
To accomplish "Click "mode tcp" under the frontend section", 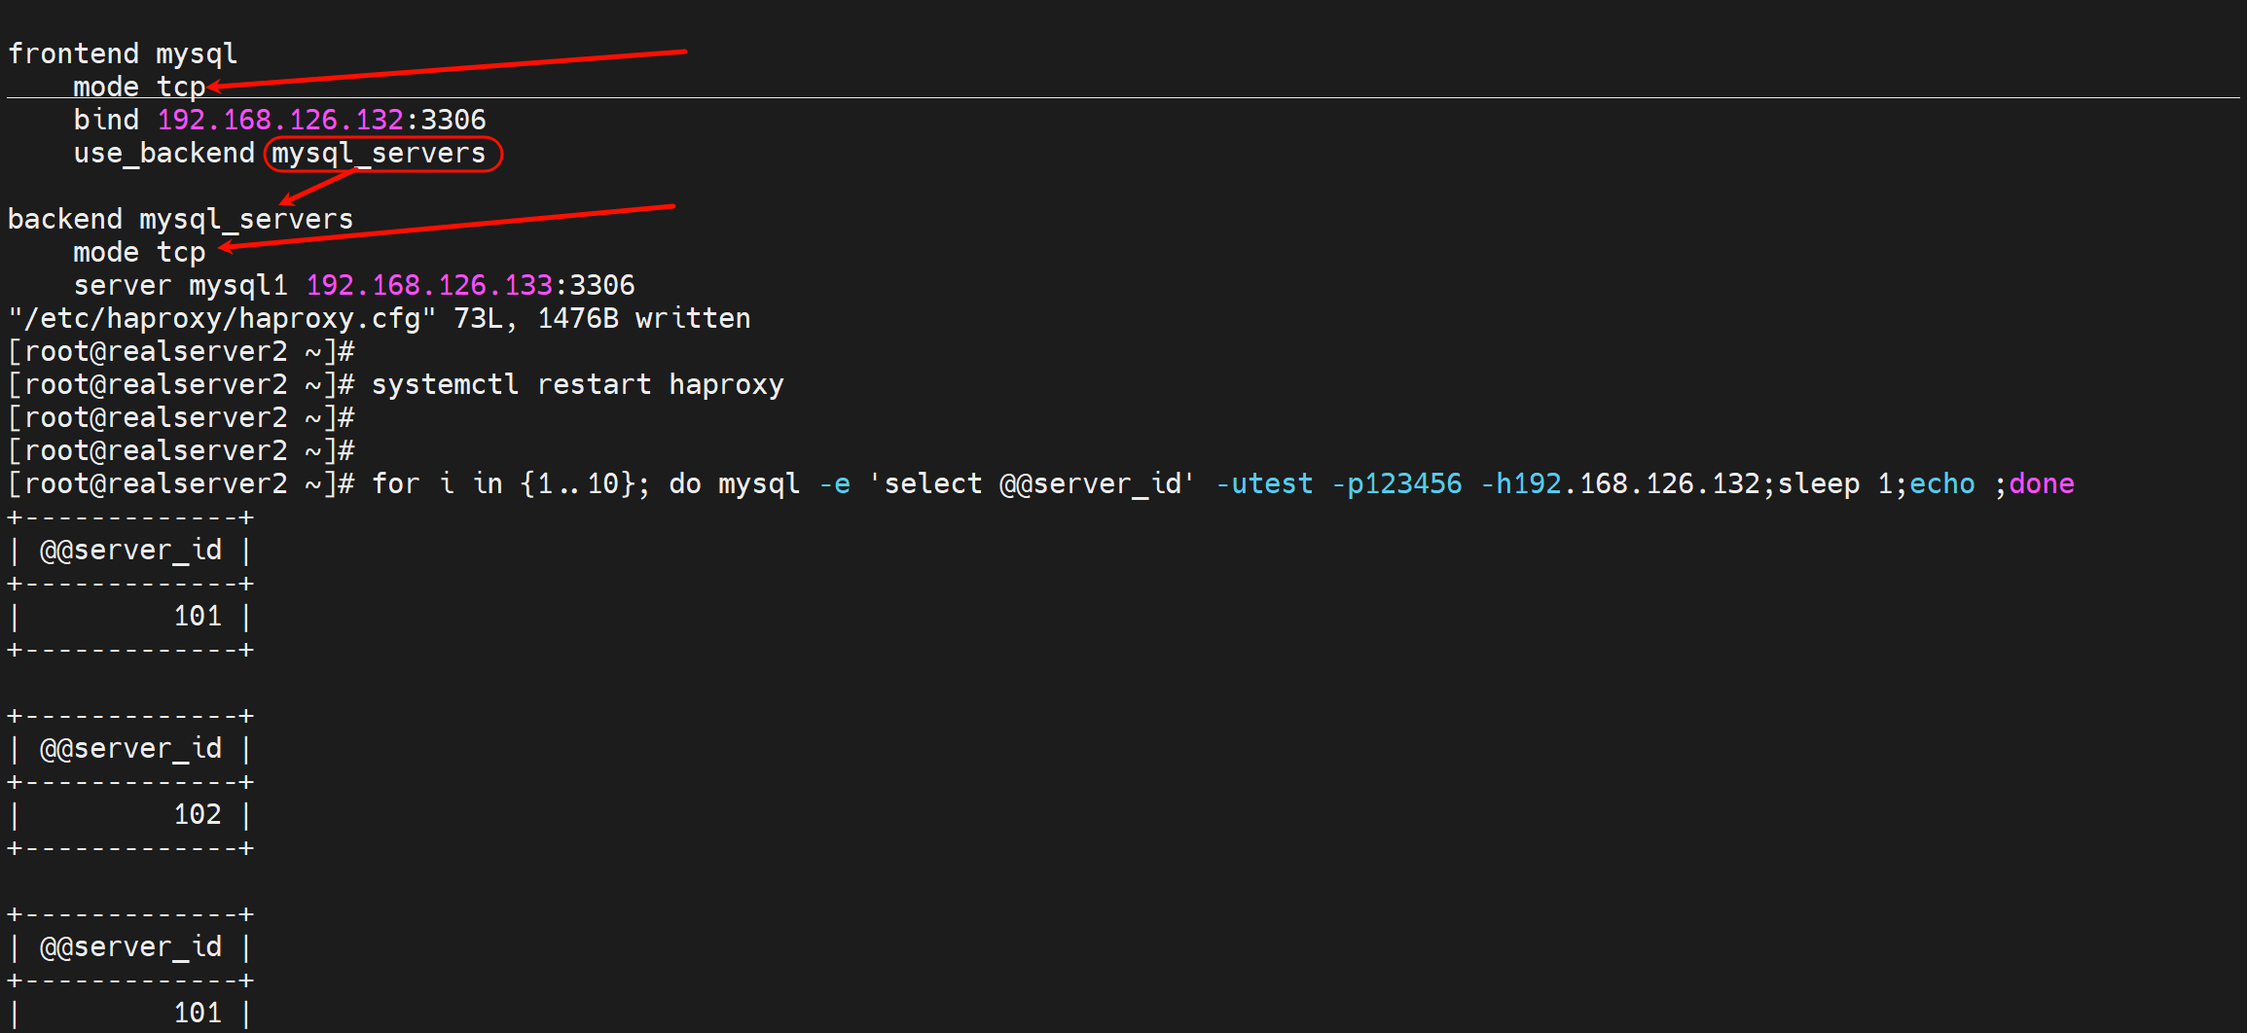I will point(139,87).
